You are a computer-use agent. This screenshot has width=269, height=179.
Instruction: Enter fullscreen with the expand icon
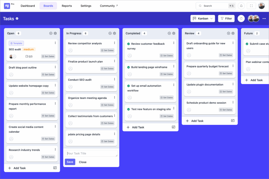251,6
